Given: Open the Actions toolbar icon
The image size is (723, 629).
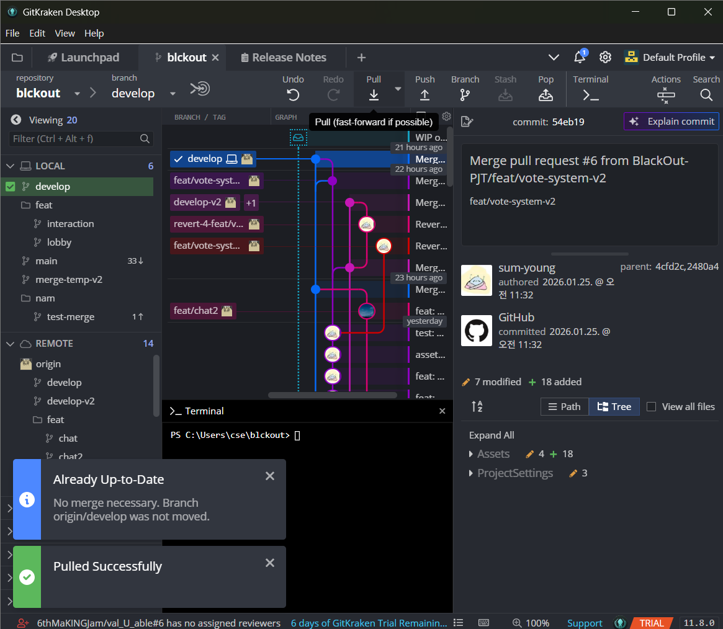Looking at the screenshot, I should [x=666, y=96].
